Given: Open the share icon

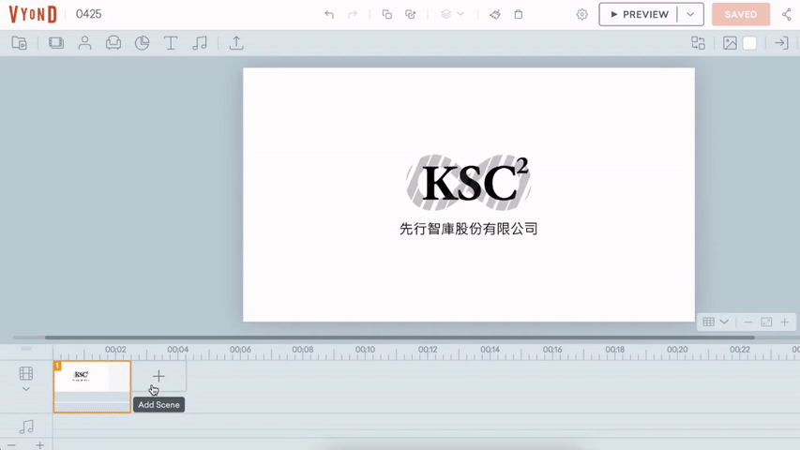Looking at the screenshot, I should pyautogui.click(x=787, y=14).
